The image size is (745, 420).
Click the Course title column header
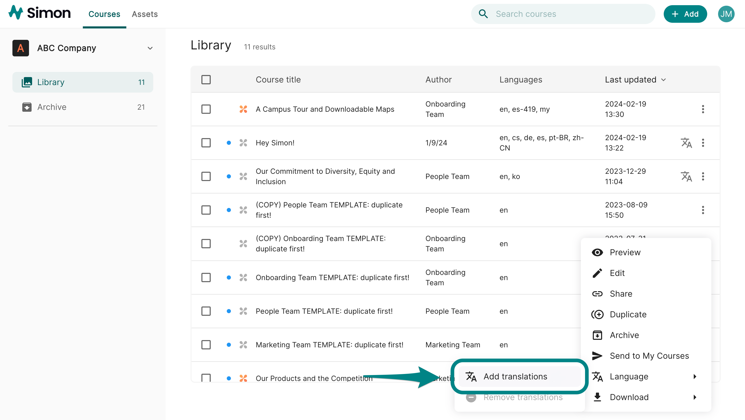[x=278, y=79]
